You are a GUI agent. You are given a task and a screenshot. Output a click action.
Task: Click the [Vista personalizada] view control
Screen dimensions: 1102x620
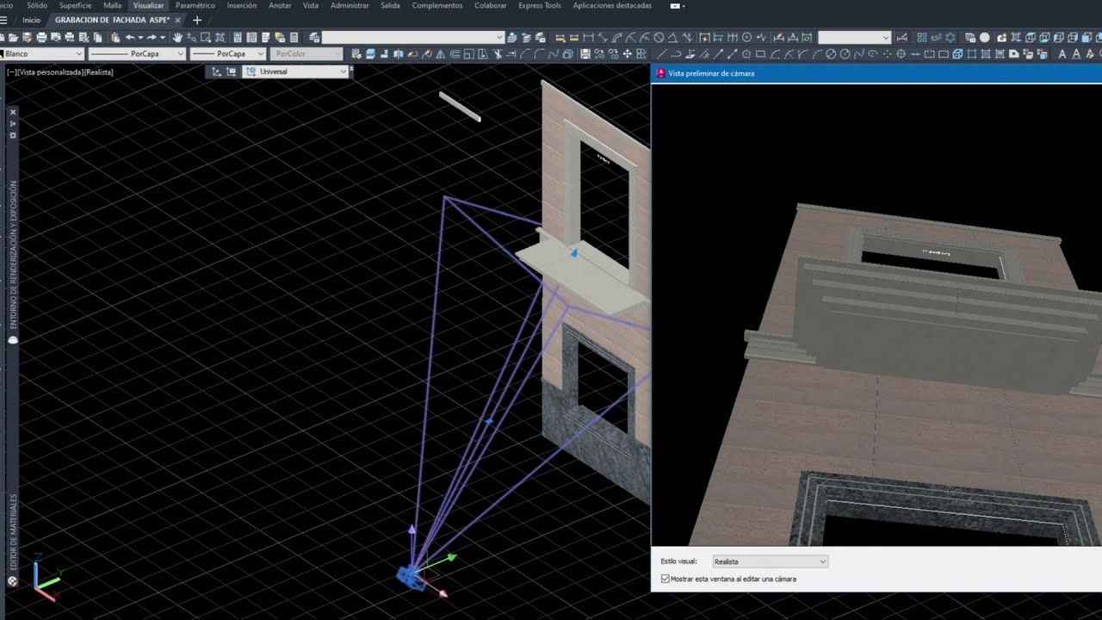[50, 72]
